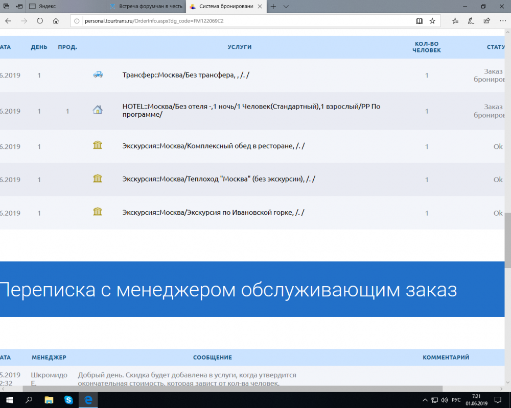
Task: Go back to the previous page
Action: click(8, 21)
